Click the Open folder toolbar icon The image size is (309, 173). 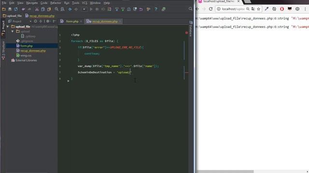(x=3, y=9)
